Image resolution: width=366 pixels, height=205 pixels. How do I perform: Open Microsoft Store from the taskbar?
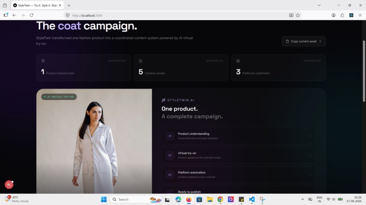199,200
